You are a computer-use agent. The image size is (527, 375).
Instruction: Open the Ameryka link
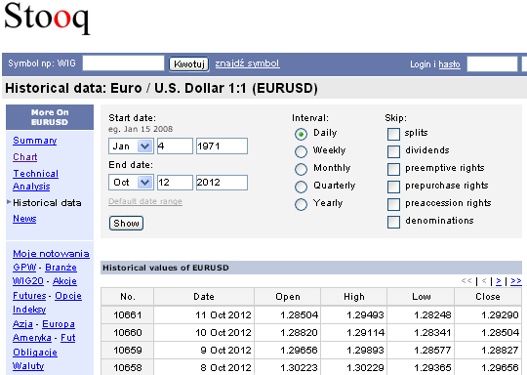click(x=32, y=338)
